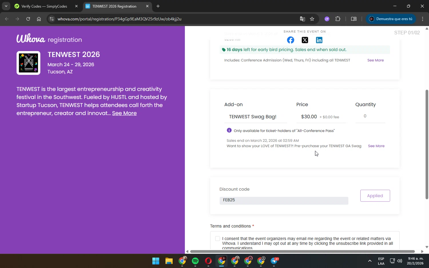See More on conference admission includes

coord(376,60)
